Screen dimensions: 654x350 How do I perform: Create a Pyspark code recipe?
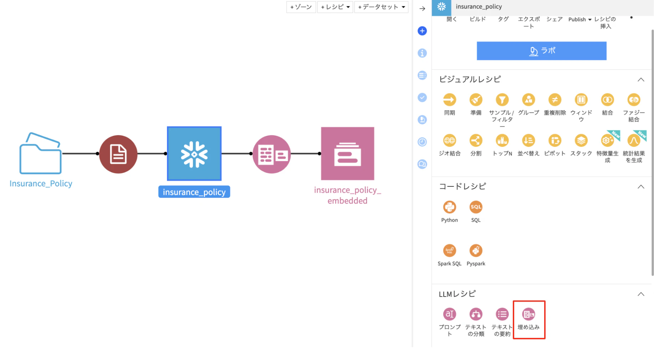coord(476,251)
